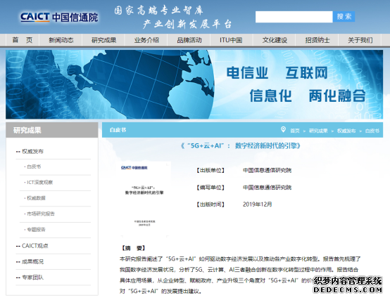
Task: Open the ITU中国 navigation menu item
Action: point(231,40)
